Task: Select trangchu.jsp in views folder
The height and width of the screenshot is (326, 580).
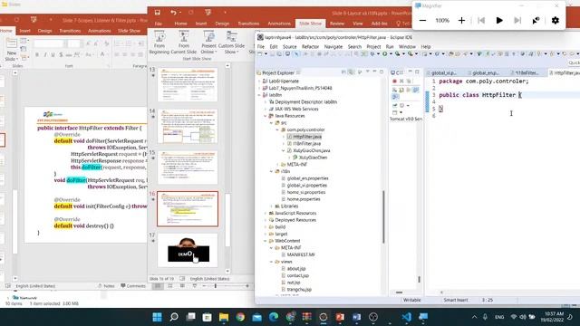Action: tap(299, 290)
